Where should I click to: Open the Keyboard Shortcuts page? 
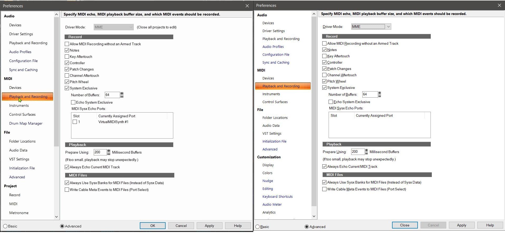277,196
